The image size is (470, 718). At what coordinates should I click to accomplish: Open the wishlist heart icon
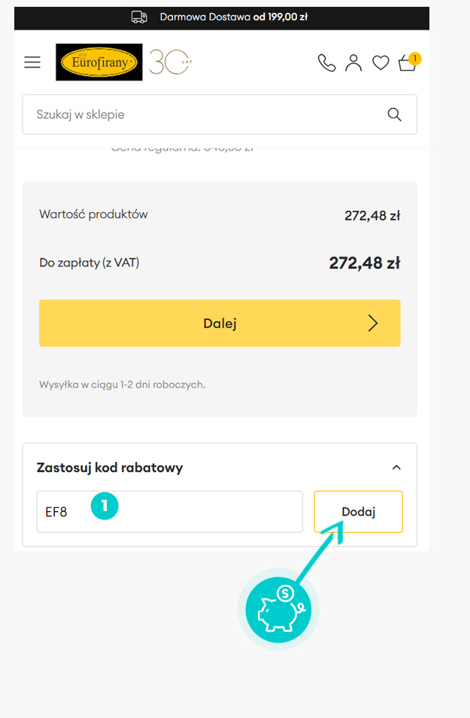pyautogui.click(x=381, y=63)
